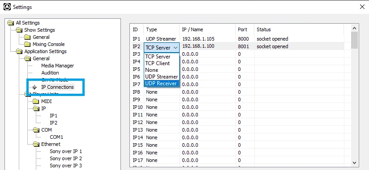Click the Mixing Console folder icon
This screenshot has width=369, height=170.
[27, 44]
